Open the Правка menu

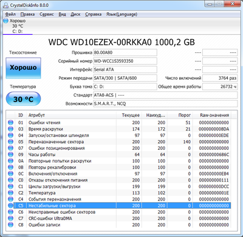click(27, 14)
